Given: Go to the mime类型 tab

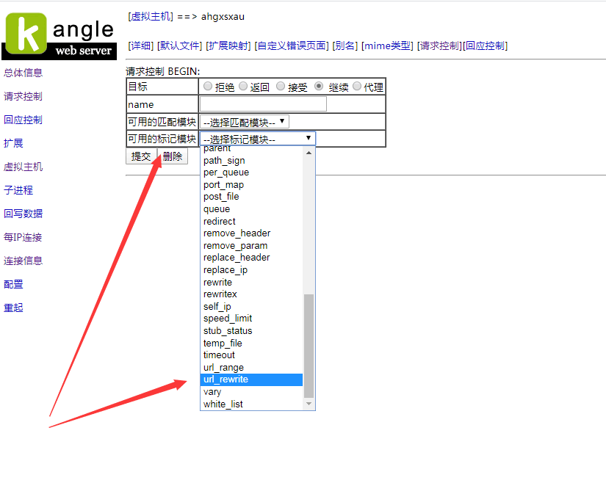Looking at the screenshot, I should [x=387, y=46].
